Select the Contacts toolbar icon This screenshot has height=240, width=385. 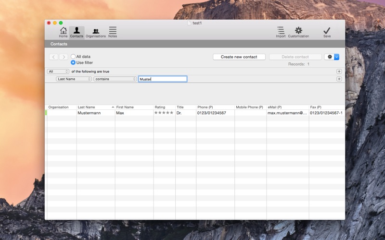coord(77,32)
